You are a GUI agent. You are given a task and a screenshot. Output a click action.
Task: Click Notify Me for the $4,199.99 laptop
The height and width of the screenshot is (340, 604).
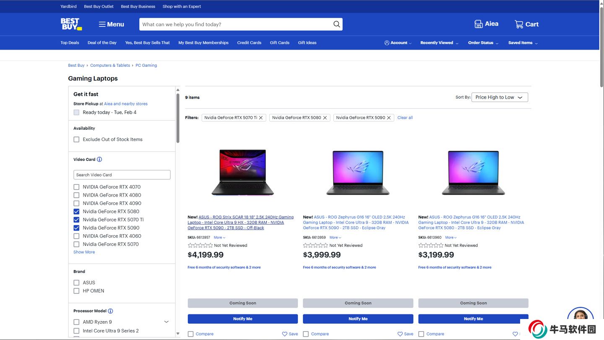tap(242, 319)
